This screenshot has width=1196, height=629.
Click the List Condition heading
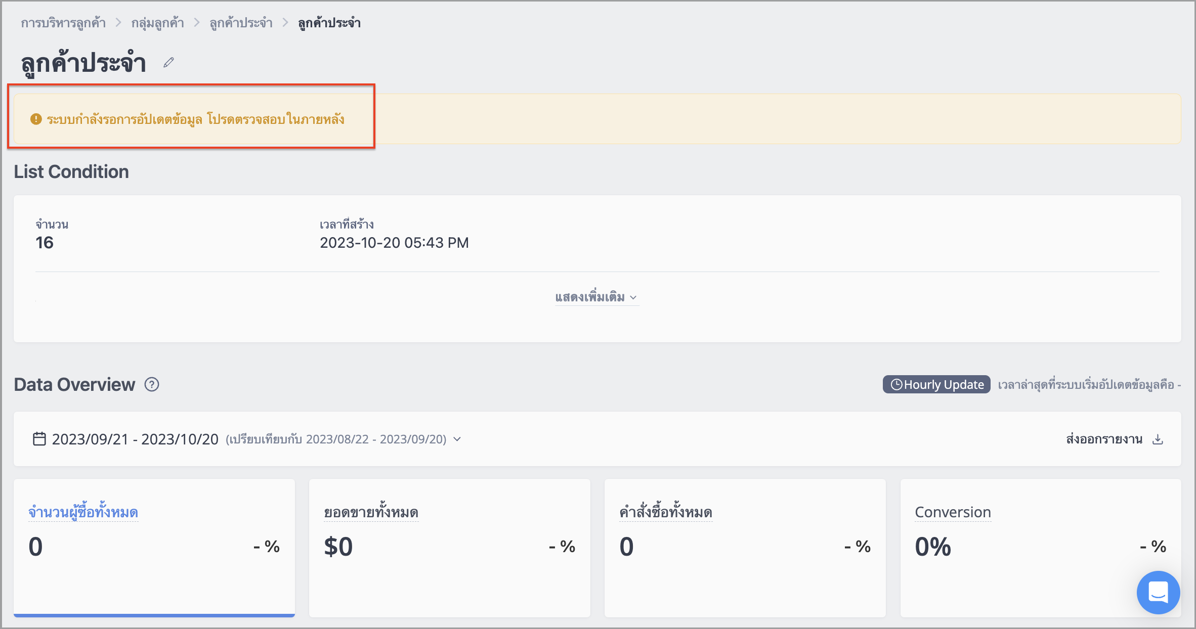click(71, 172)
